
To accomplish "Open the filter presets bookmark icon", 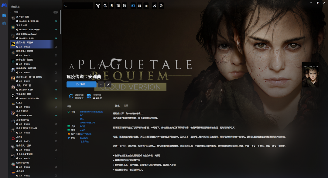I will 112,6.
